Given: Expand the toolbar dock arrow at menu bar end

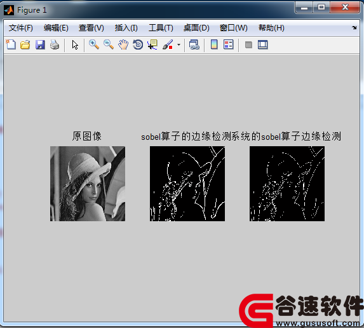Looking at the screenshot, I should pos(354,27).
